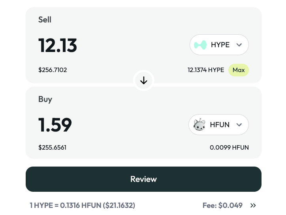Click the Buy amount field showing 1.59

tap(55, 125)
